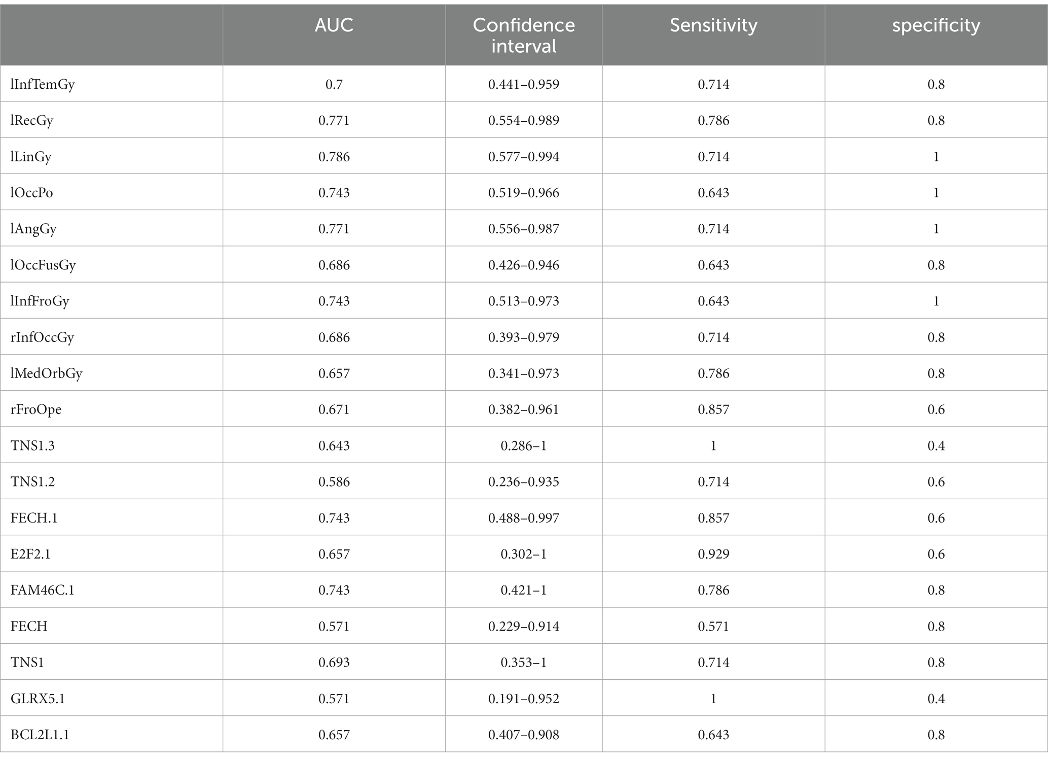The width and height of the screenshot is (1048, 761).
Task: Click the 0.929 sensitivity value
Action: [713, 554]
